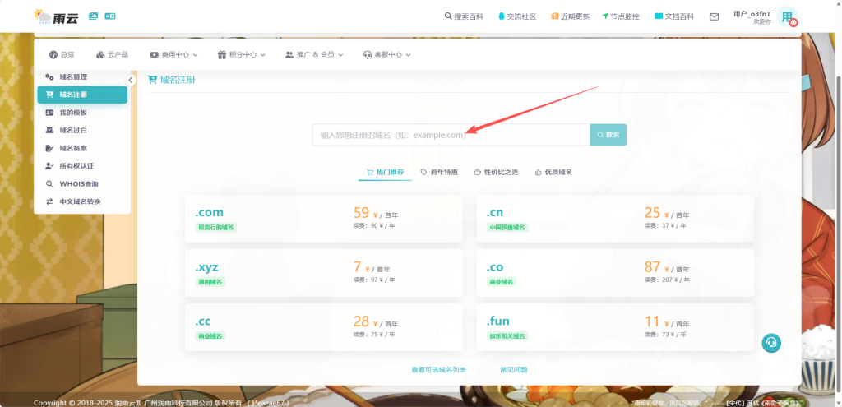Click the floating customer support headset icon
Viewport: 842px width, 407px height.
(770, 343)
